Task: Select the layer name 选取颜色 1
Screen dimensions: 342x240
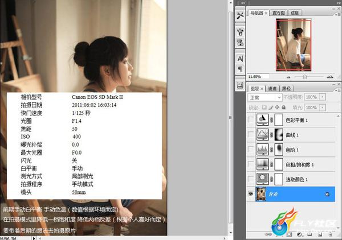Action: click(296, 180)
